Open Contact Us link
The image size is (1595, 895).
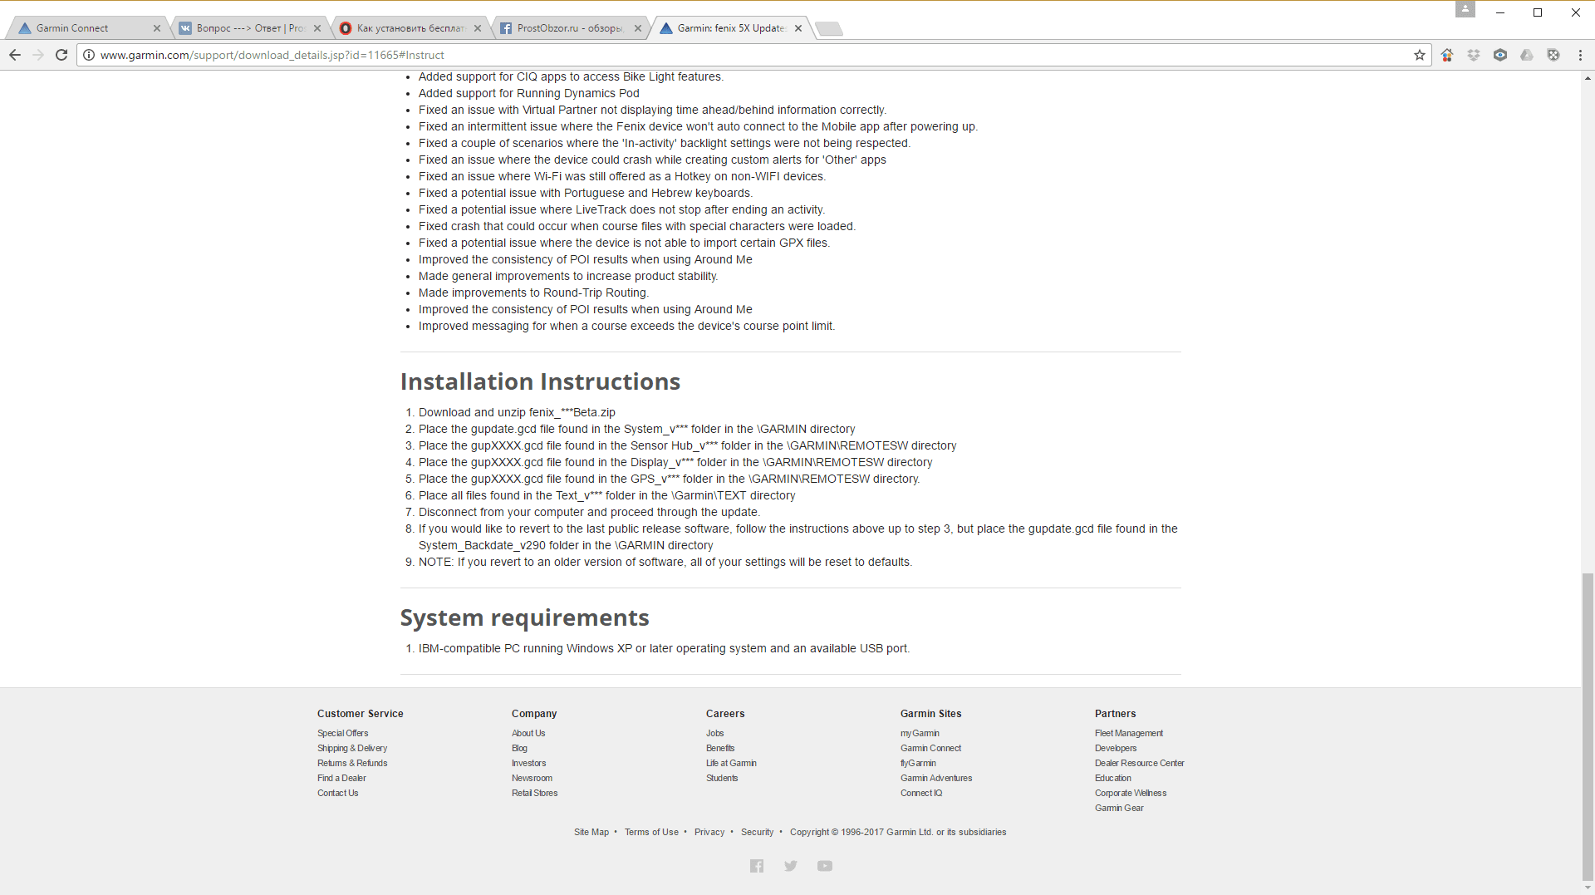click(337, 793)
